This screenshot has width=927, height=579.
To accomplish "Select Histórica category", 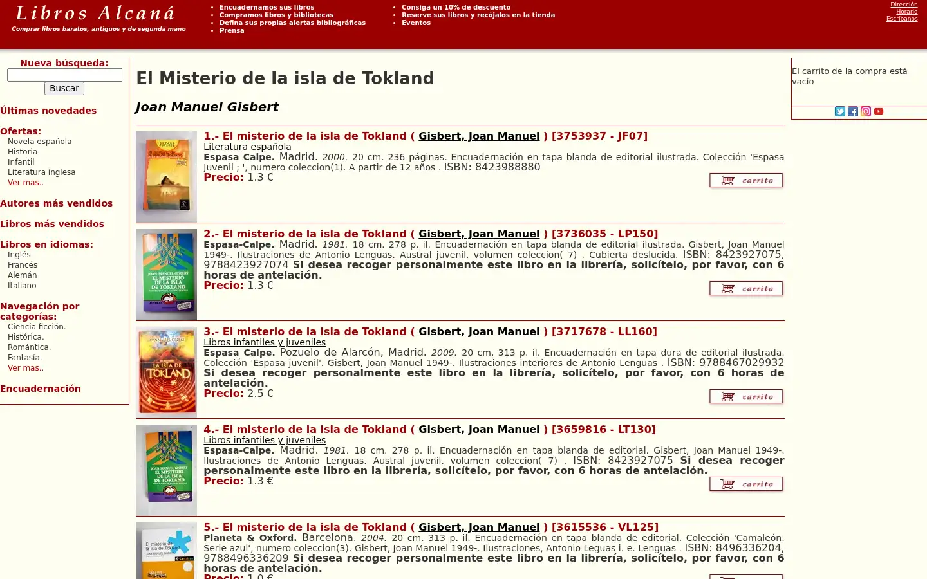I will 26,337.
